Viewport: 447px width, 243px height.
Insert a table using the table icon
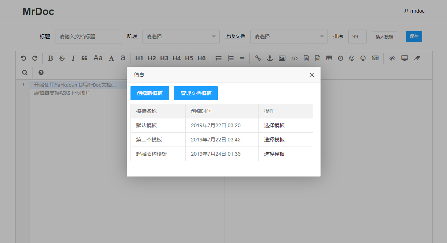coord(329,58)
